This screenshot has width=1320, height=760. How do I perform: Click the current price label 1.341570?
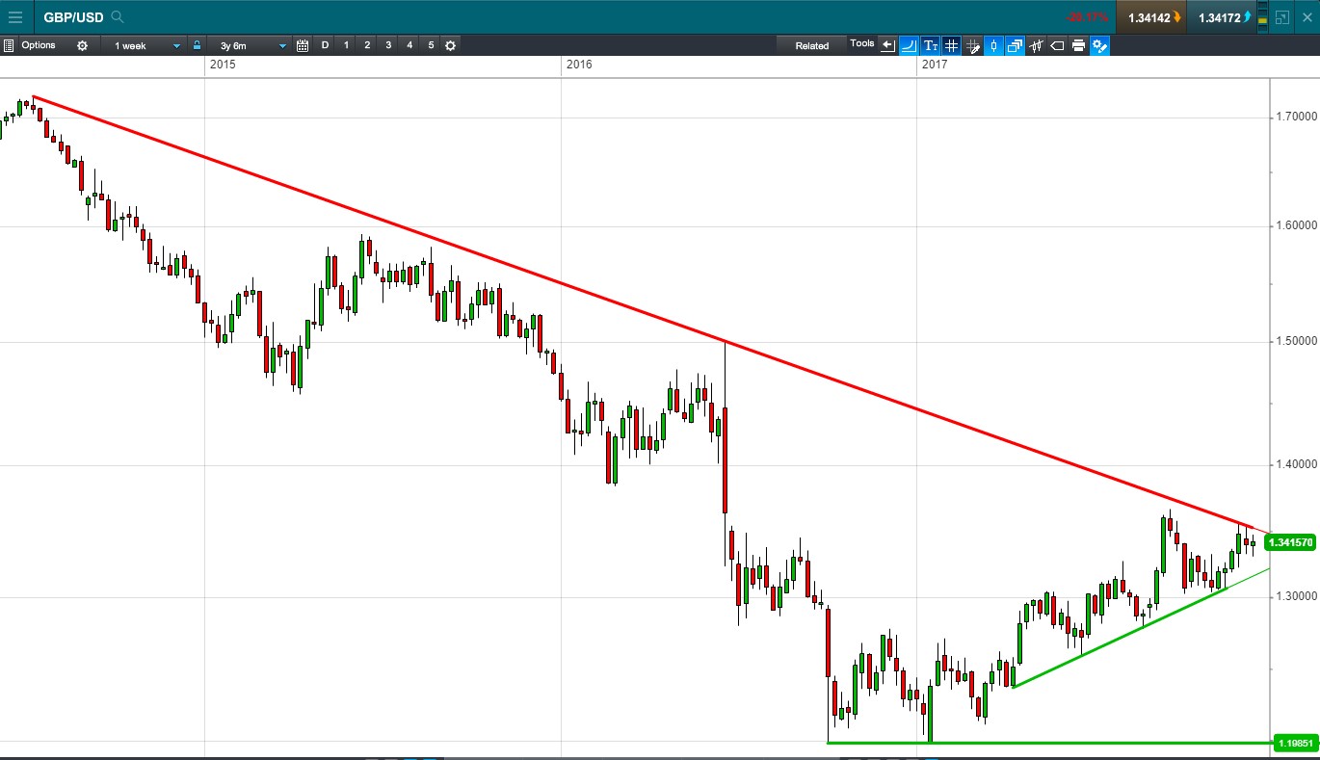pos(1290,542)
